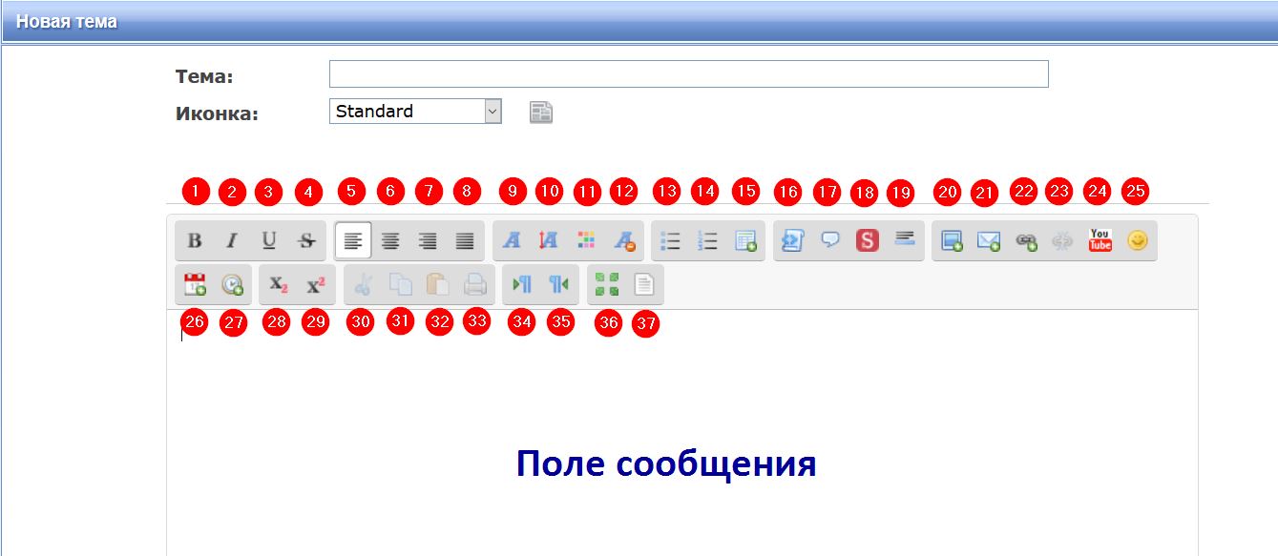Viewport: 1278px width, 556px height.
Task: Open the Иконка Standard dropdown
Action: click(415, 112)
